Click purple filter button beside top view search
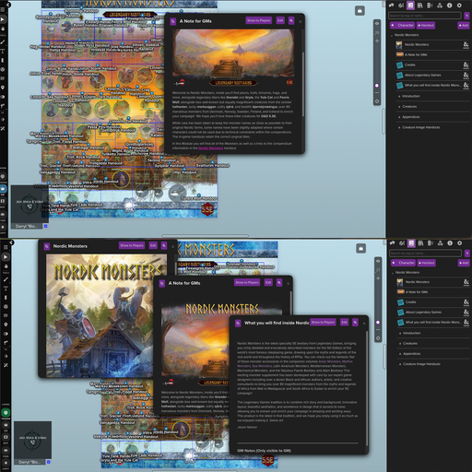The image size is (472, 472). coord(466,16)
